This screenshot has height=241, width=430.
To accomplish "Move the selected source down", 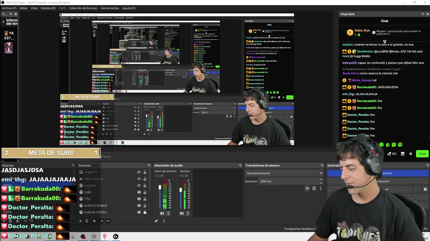I will click(x=108, y=221).
